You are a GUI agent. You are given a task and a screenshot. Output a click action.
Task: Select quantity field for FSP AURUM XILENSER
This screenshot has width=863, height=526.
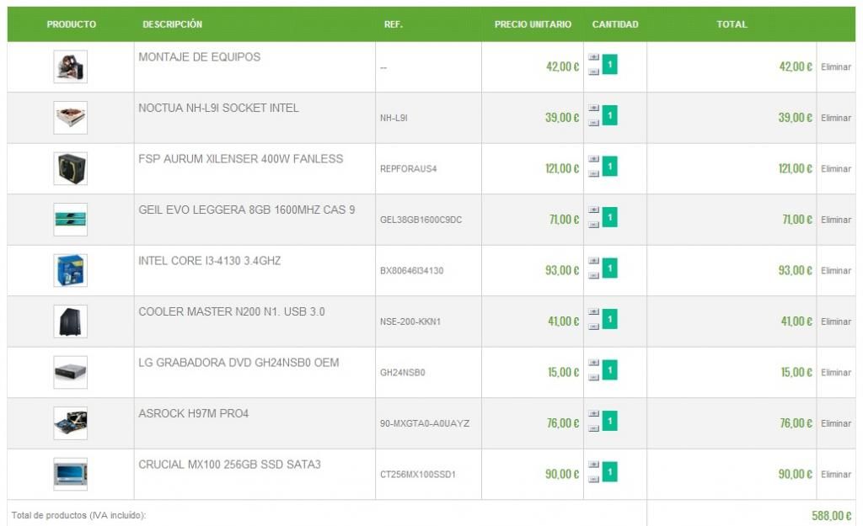[x=610, y=167]
